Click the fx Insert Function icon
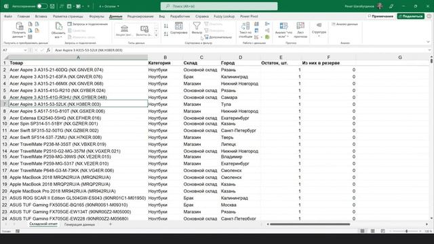The height and width of the screenshot is (244, 434). click(48, 50)
